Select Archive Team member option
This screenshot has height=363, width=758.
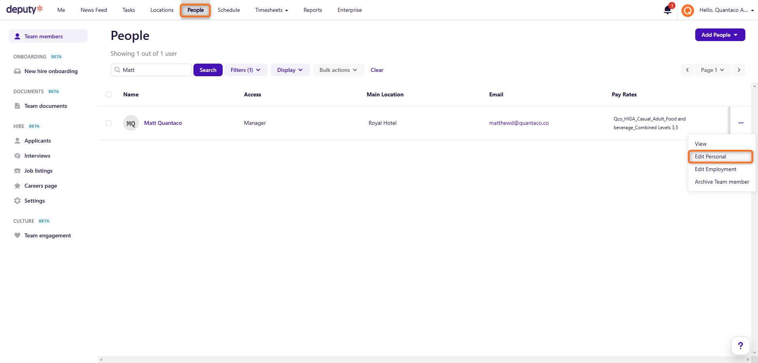[722, 182]
